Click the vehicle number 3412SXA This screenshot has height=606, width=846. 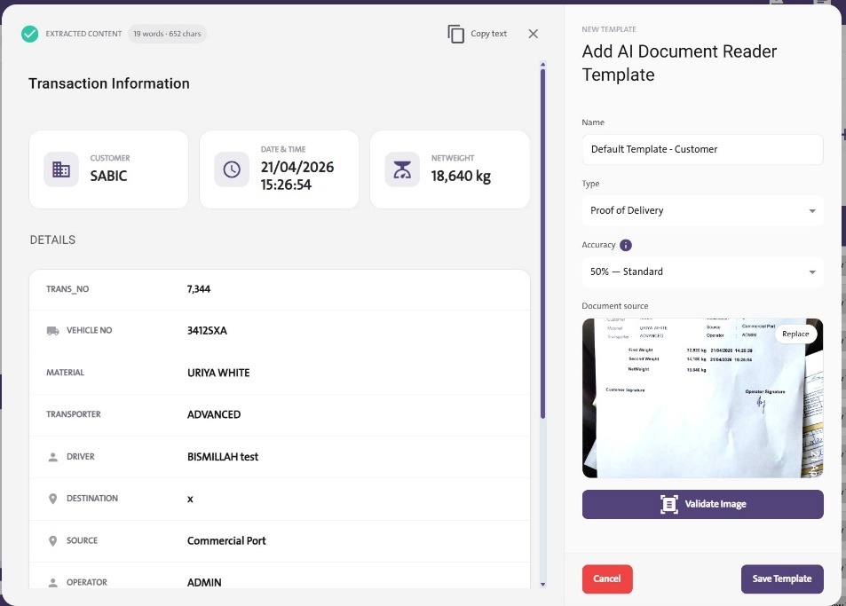(x=207, y=330)
